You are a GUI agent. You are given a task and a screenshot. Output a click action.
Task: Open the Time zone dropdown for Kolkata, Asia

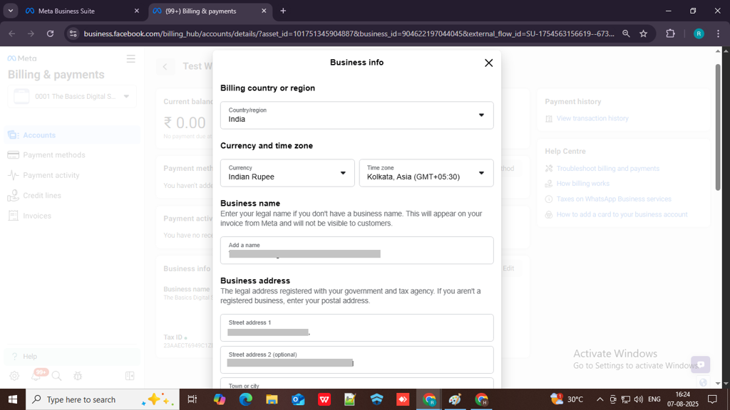[x=426, y=173]
